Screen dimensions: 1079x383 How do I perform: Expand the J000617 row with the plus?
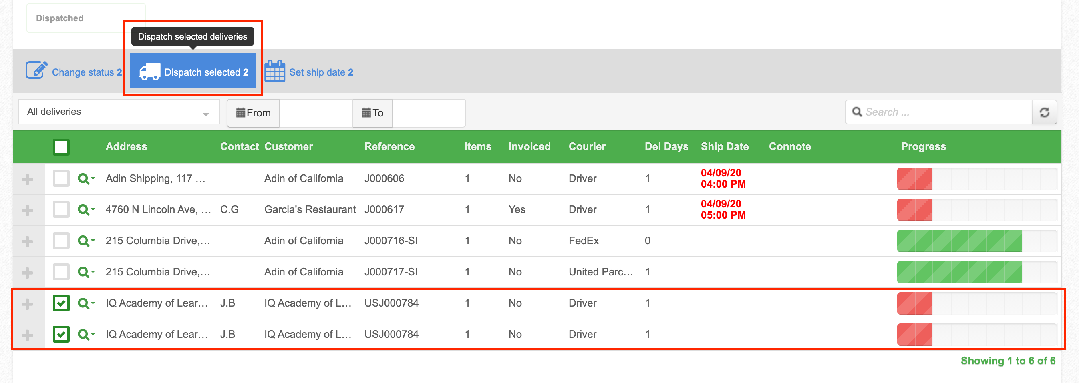27,210
